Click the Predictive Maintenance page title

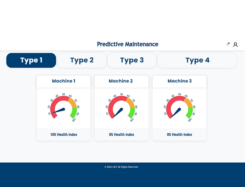128,44
